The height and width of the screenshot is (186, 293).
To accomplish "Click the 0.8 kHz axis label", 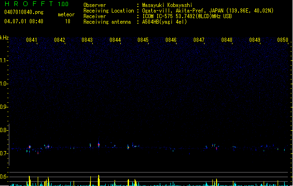I will [4, 130].
